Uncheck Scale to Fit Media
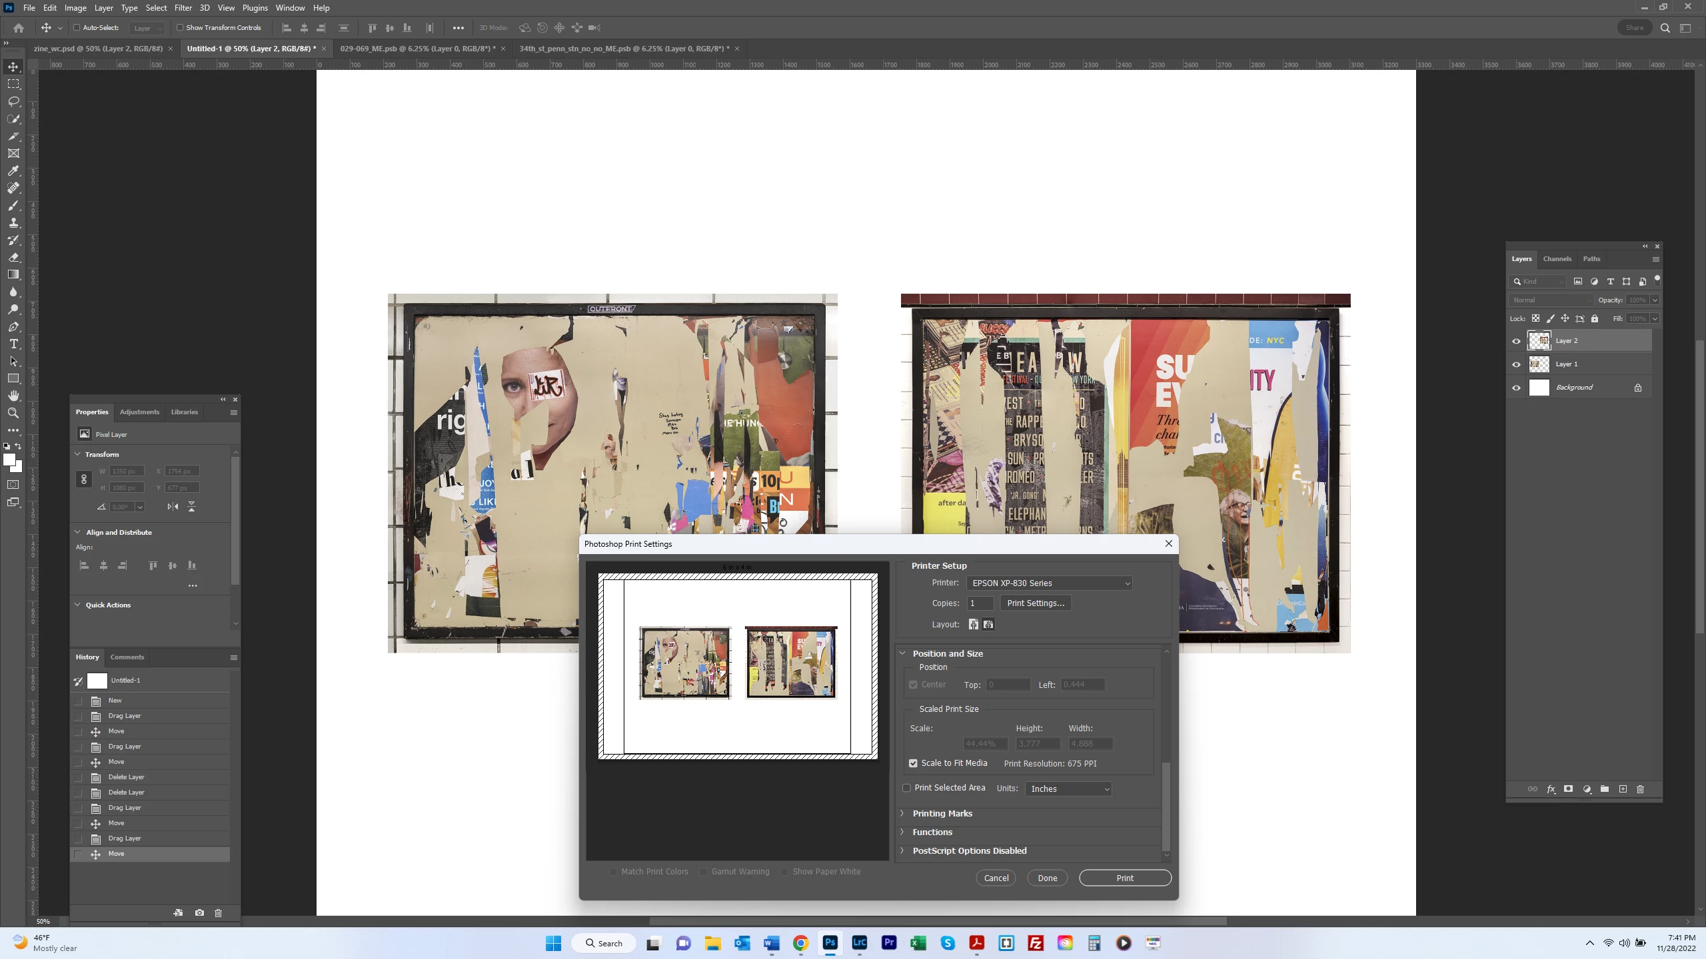The height and width of the screenshot is (959, 1706). 913,763
